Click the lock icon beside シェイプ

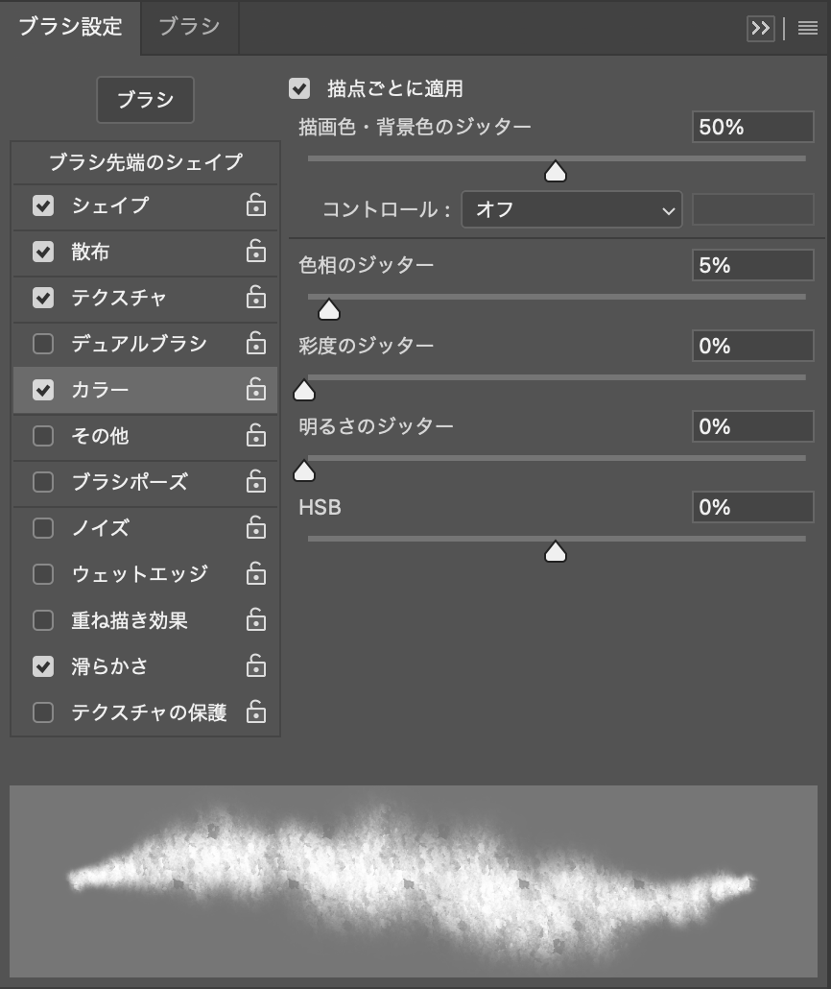pos(255,205)
